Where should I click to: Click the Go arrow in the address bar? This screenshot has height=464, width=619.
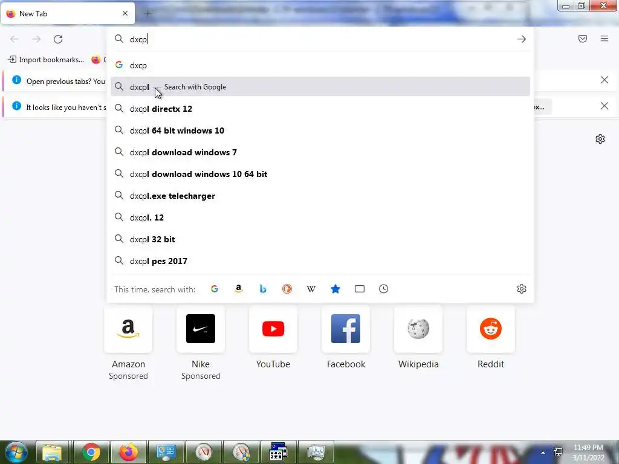coord(522,39)
